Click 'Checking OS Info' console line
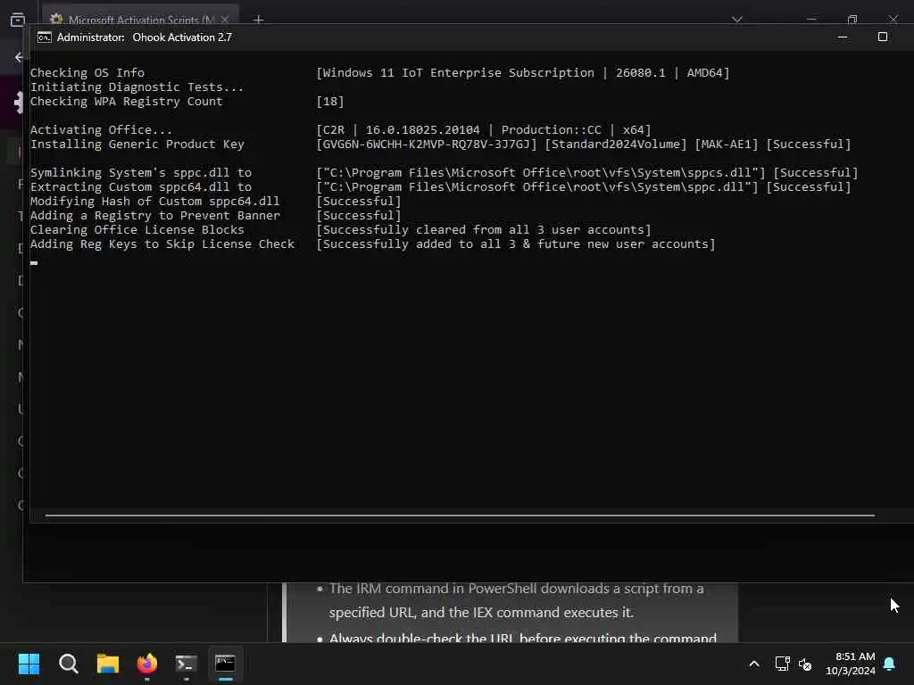This screenshot has width=914, height=685. [87, 73]
